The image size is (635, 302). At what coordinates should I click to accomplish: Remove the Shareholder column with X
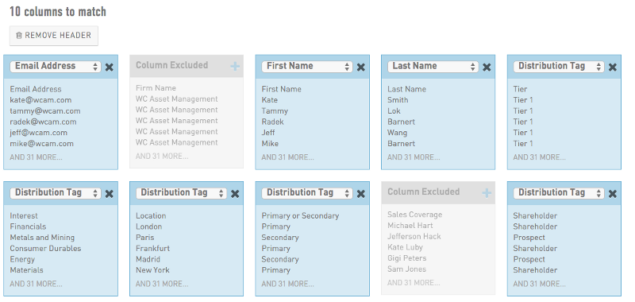click(612, 194)
